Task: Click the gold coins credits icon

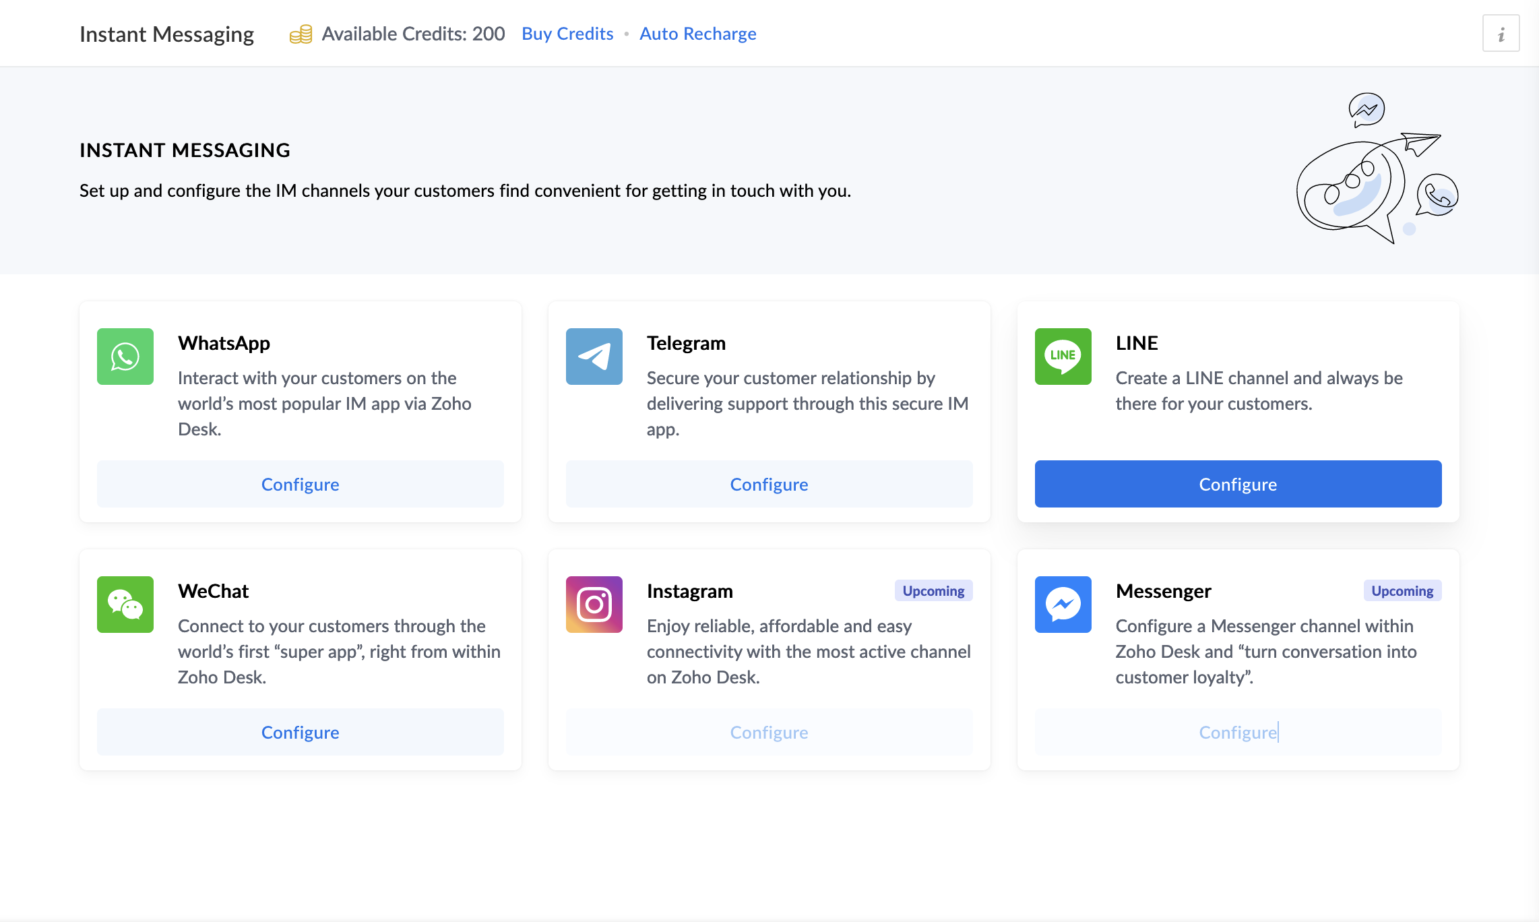Action: [x=301, y=34]
